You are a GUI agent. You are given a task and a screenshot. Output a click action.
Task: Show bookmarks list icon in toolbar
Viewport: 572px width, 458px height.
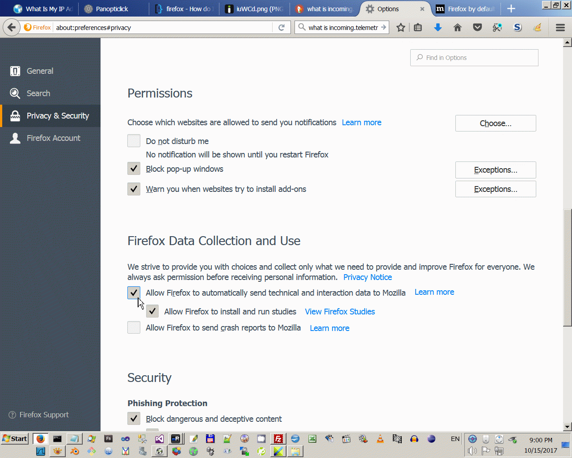tap(418, 28)
